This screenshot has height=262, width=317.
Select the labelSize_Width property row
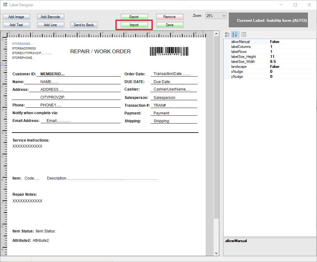click(270, 62)
